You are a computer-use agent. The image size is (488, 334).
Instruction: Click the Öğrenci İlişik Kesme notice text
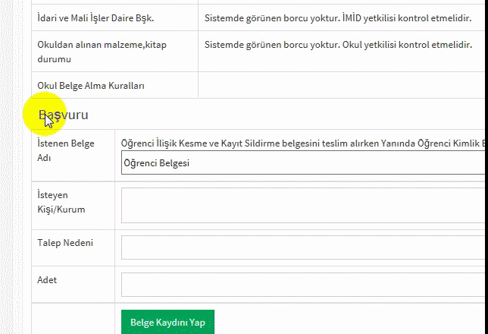point(303,143)
